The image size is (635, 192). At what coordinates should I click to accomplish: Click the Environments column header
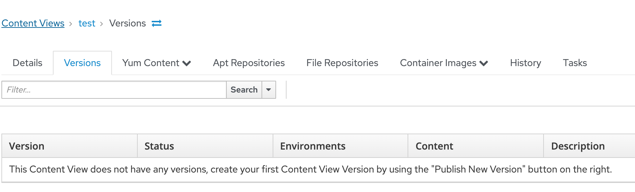[x=340, y=146]
